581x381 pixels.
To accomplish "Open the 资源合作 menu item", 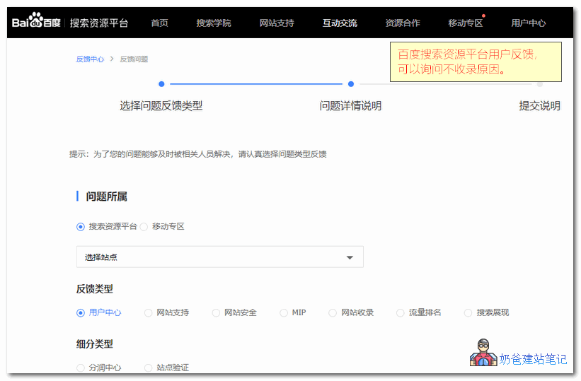I will (x=403, y=23).
